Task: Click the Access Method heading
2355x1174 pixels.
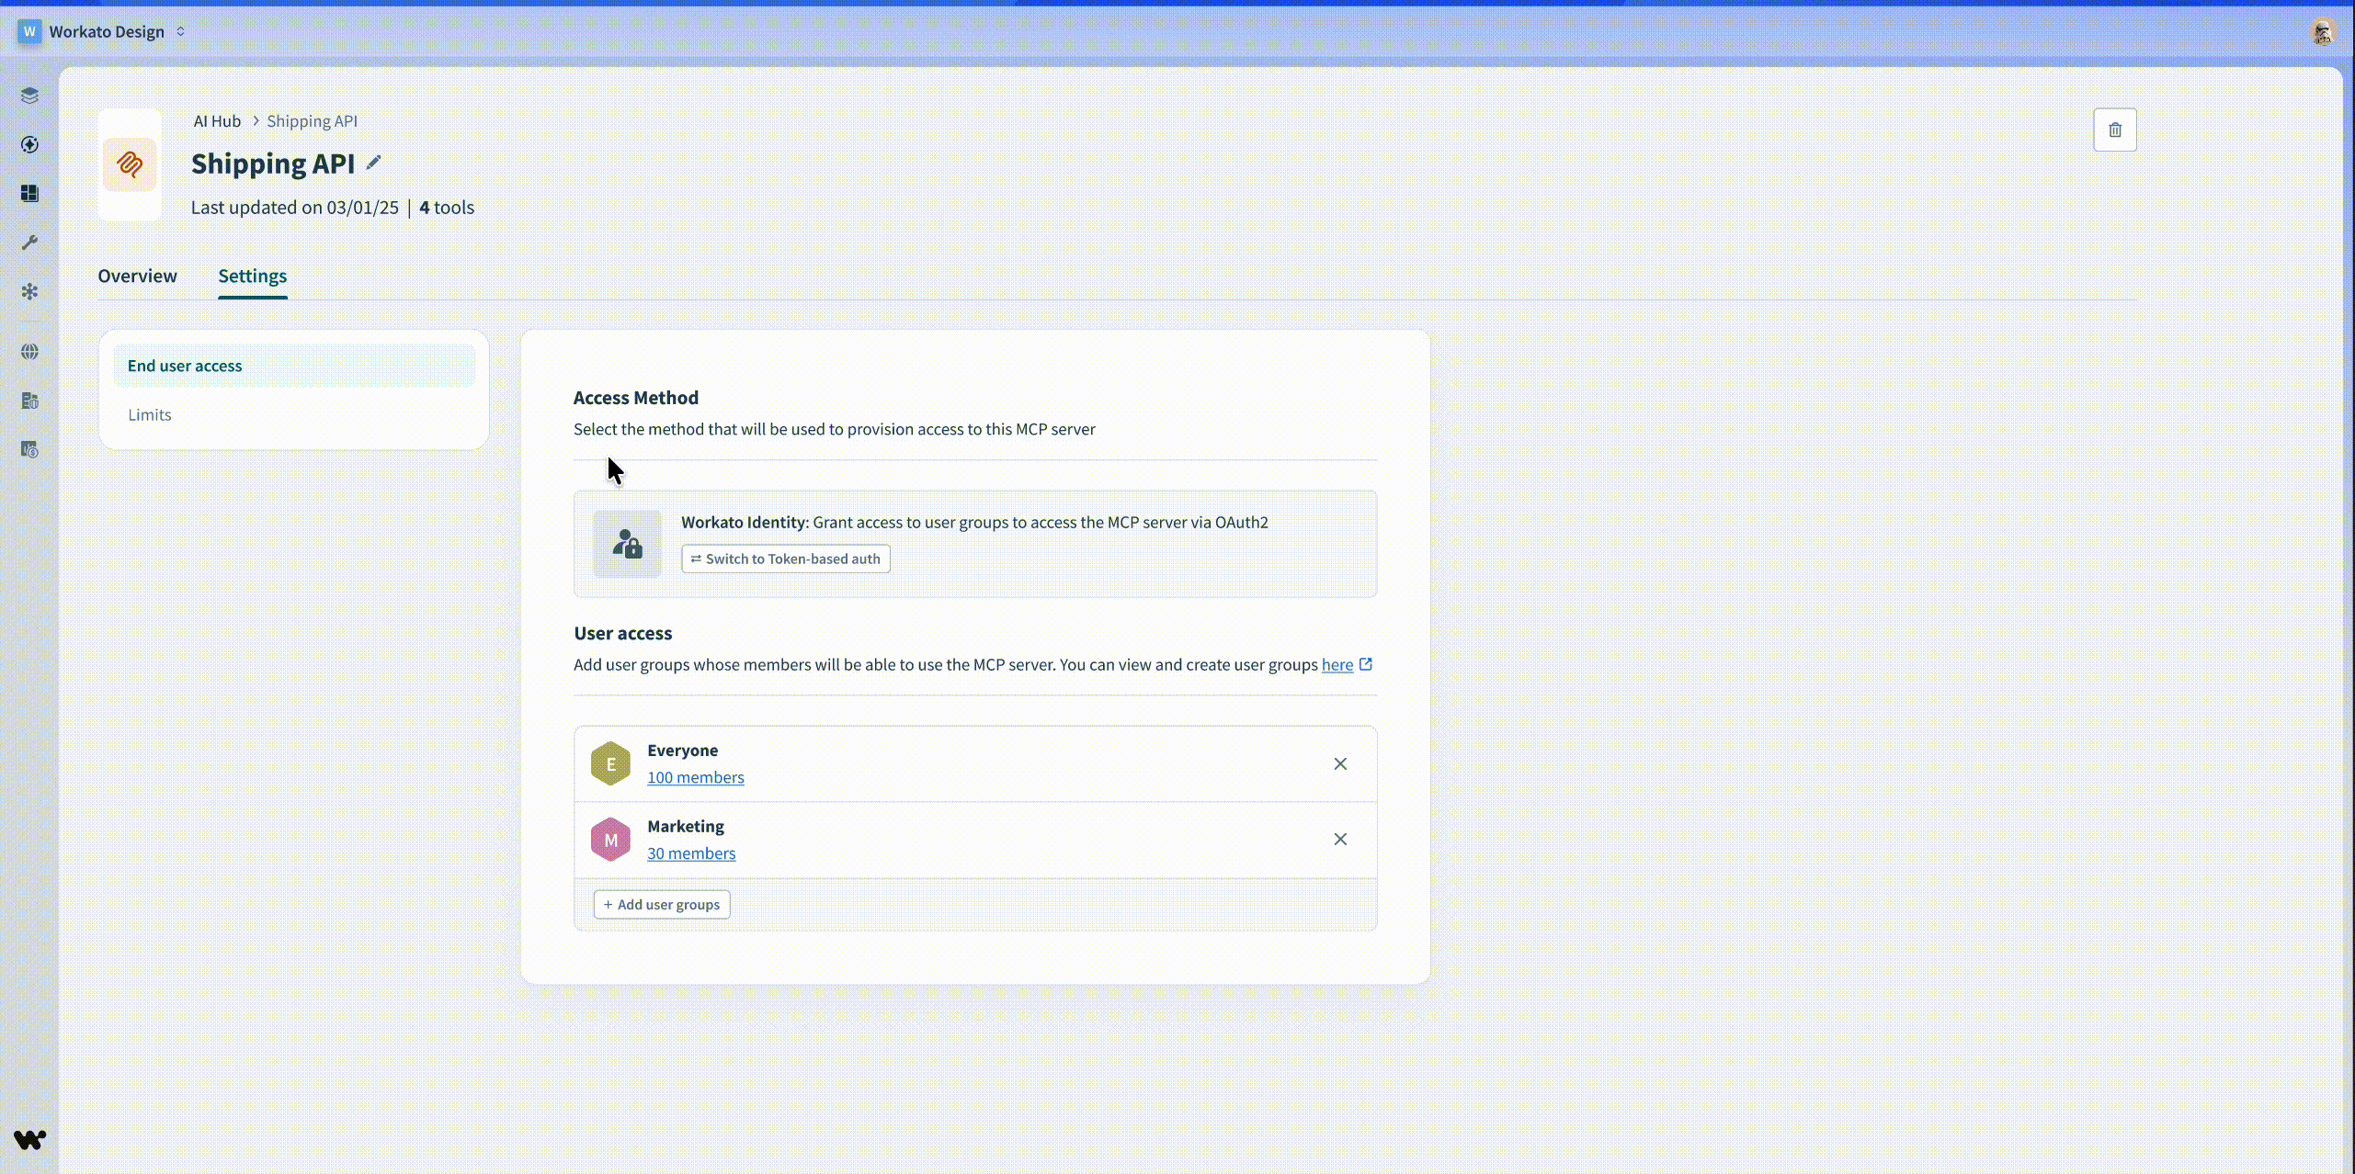Action: 636,398
